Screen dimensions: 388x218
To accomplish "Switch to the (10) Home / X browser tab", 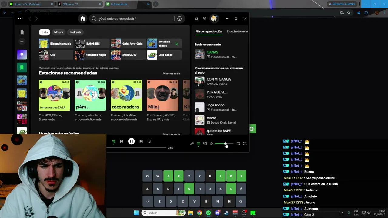I will click(x=79, y=4).
